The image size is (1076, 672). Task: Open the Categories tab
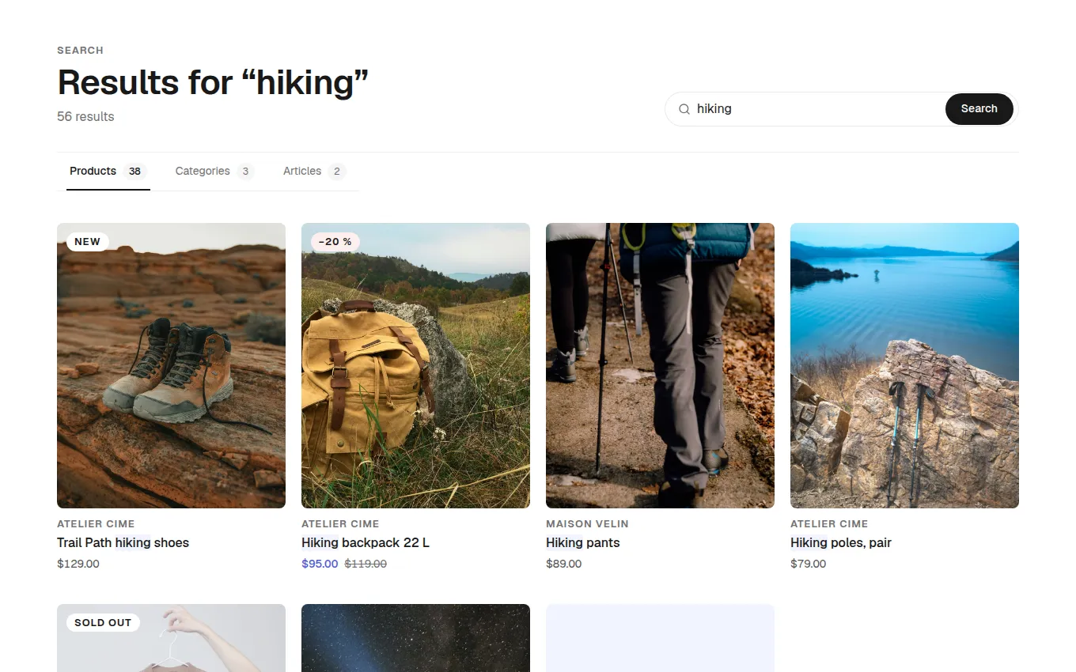pos(214,172)
